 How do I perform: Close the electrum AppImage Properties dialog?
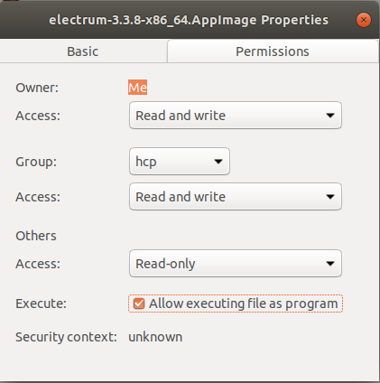click(x=364, y=20)
